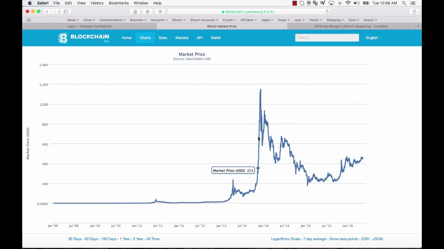The image size is (444, 249).
Task: Expand the Jazz bookmarks folder
Action: coord(299,20)
